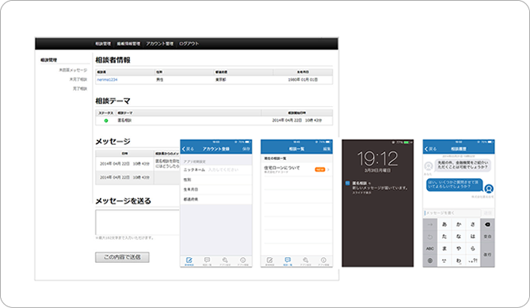
Task: Tap speech bubble tab icon on アカウント登録 screen
Action: click(207, 260)
